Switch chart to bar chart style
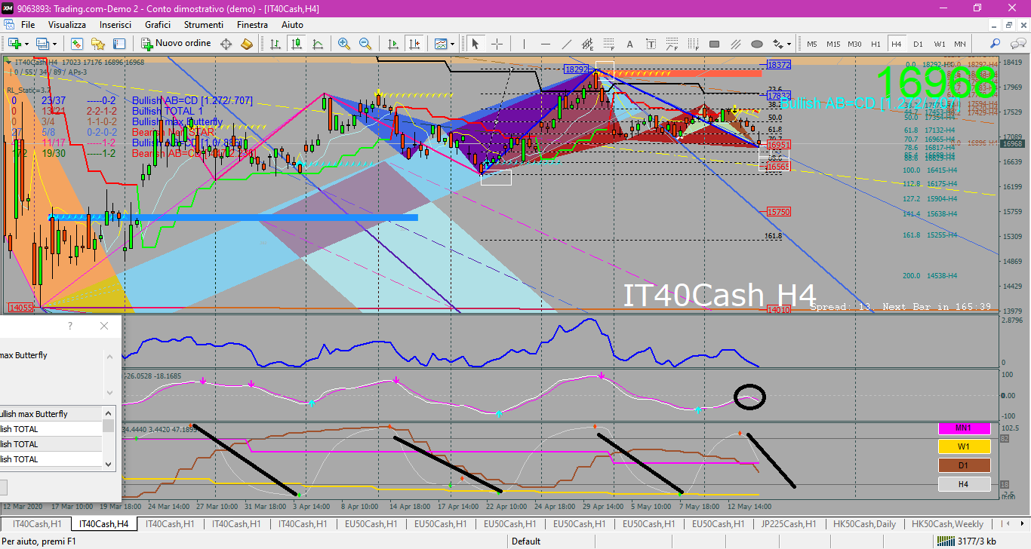Screen dimensions: 1031x549 click(275, 44)
